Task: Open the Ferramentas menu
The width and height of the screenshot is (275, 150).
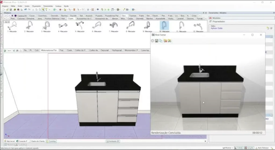Action: tap(48, 6)
